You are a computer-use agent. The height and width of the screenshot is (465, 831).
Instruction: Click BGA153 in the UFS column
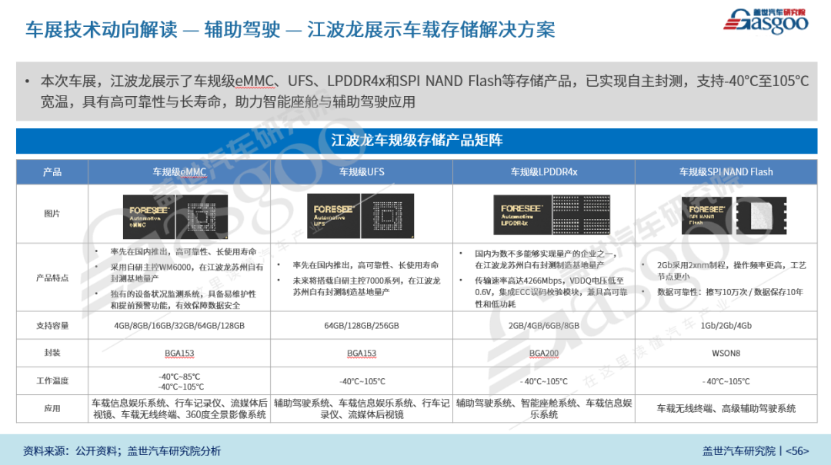point(362,354)
